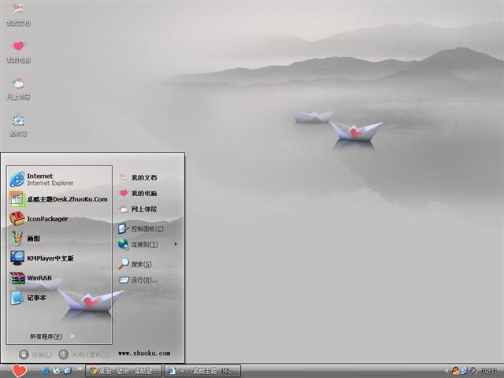Click the 注销(L) log off button
Viewport: 504px width, 378px height.
35,354
